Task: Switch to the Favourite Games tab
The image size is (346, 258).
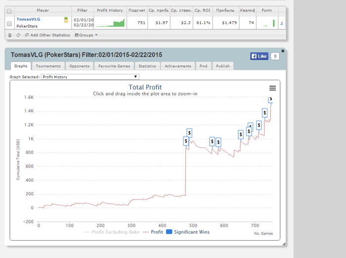Action: (x=114, y=66)
